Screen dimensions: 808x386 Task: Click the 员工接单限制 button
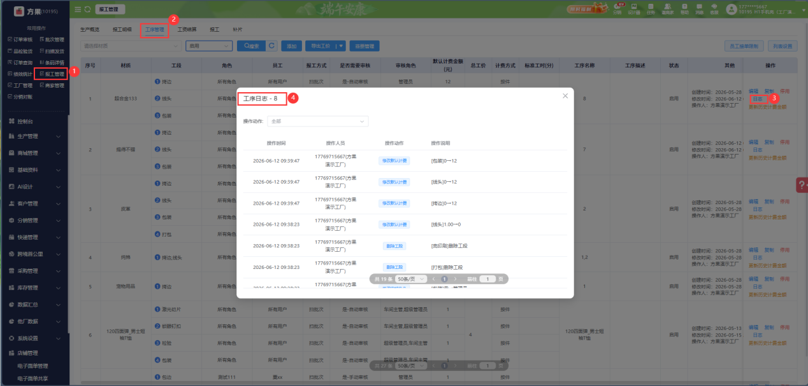744,46
